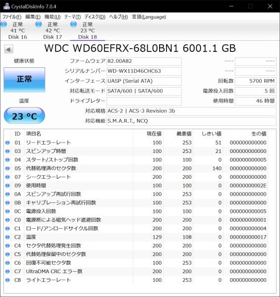The height and width of the screenshot is (297, 280).
Task: Minimize the CrystalDiskInfo window
Action: pyautogui.click(x=231, y=6)
